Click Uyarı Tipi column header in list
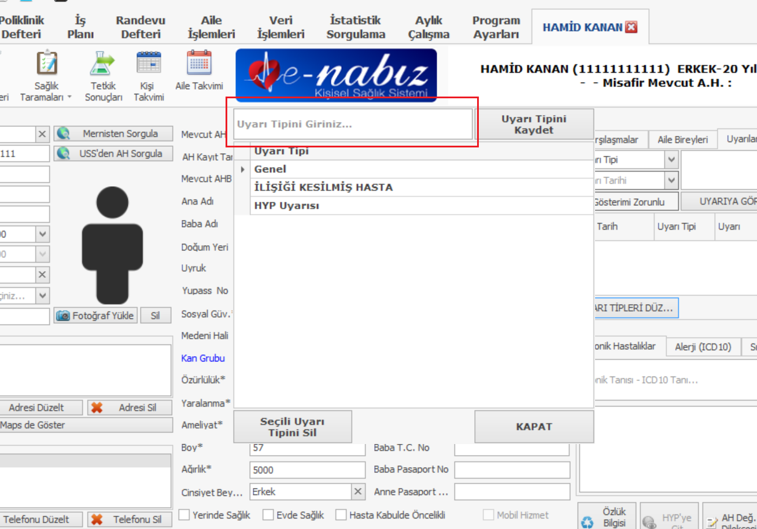 point(421,151)
